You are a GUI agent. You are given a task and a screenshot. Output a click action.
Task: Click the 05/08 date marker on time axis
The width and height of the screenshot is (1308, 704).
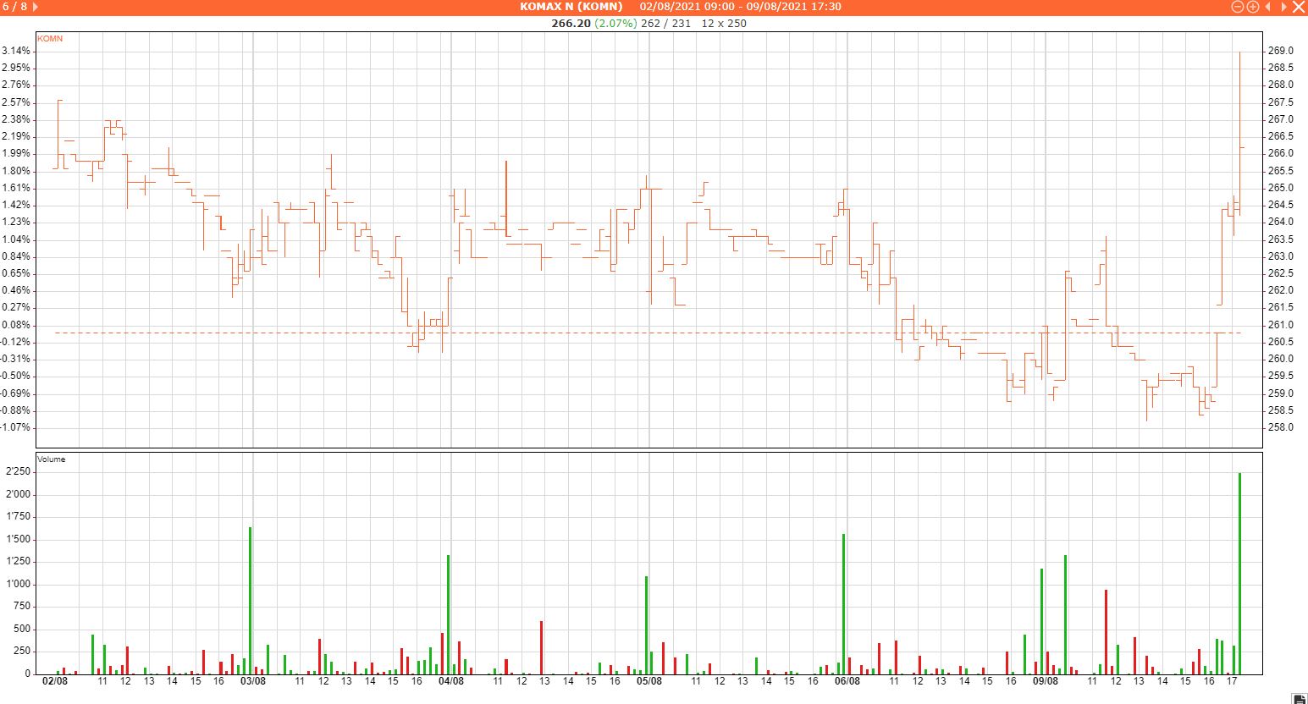point(649,681)
